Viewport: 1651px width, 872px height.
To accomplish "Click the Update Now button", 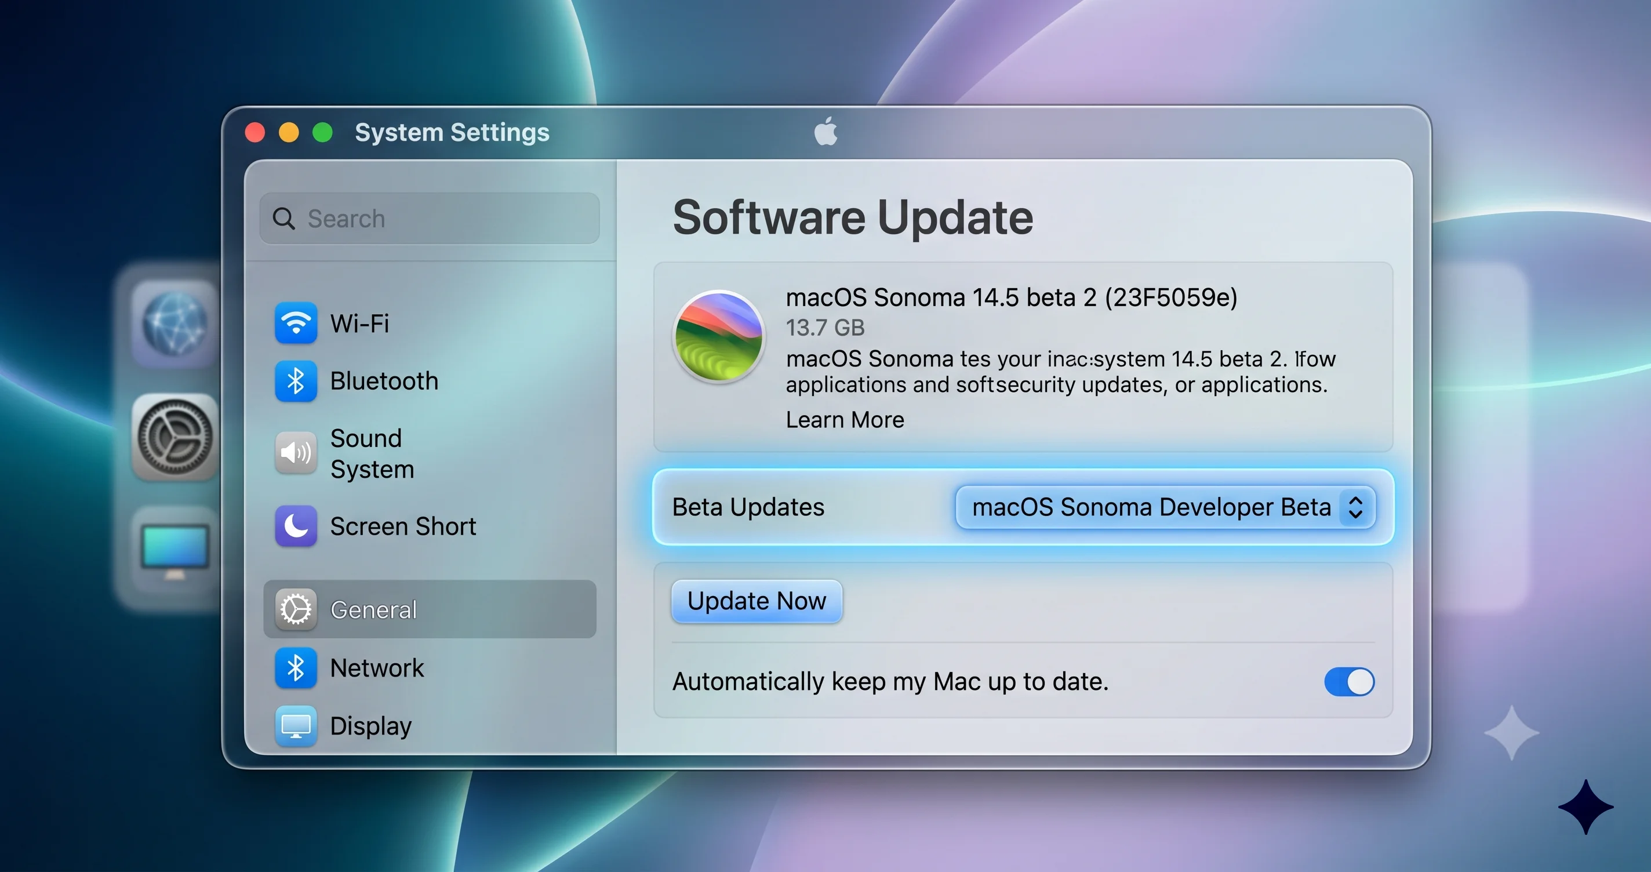I will (757, 601).
